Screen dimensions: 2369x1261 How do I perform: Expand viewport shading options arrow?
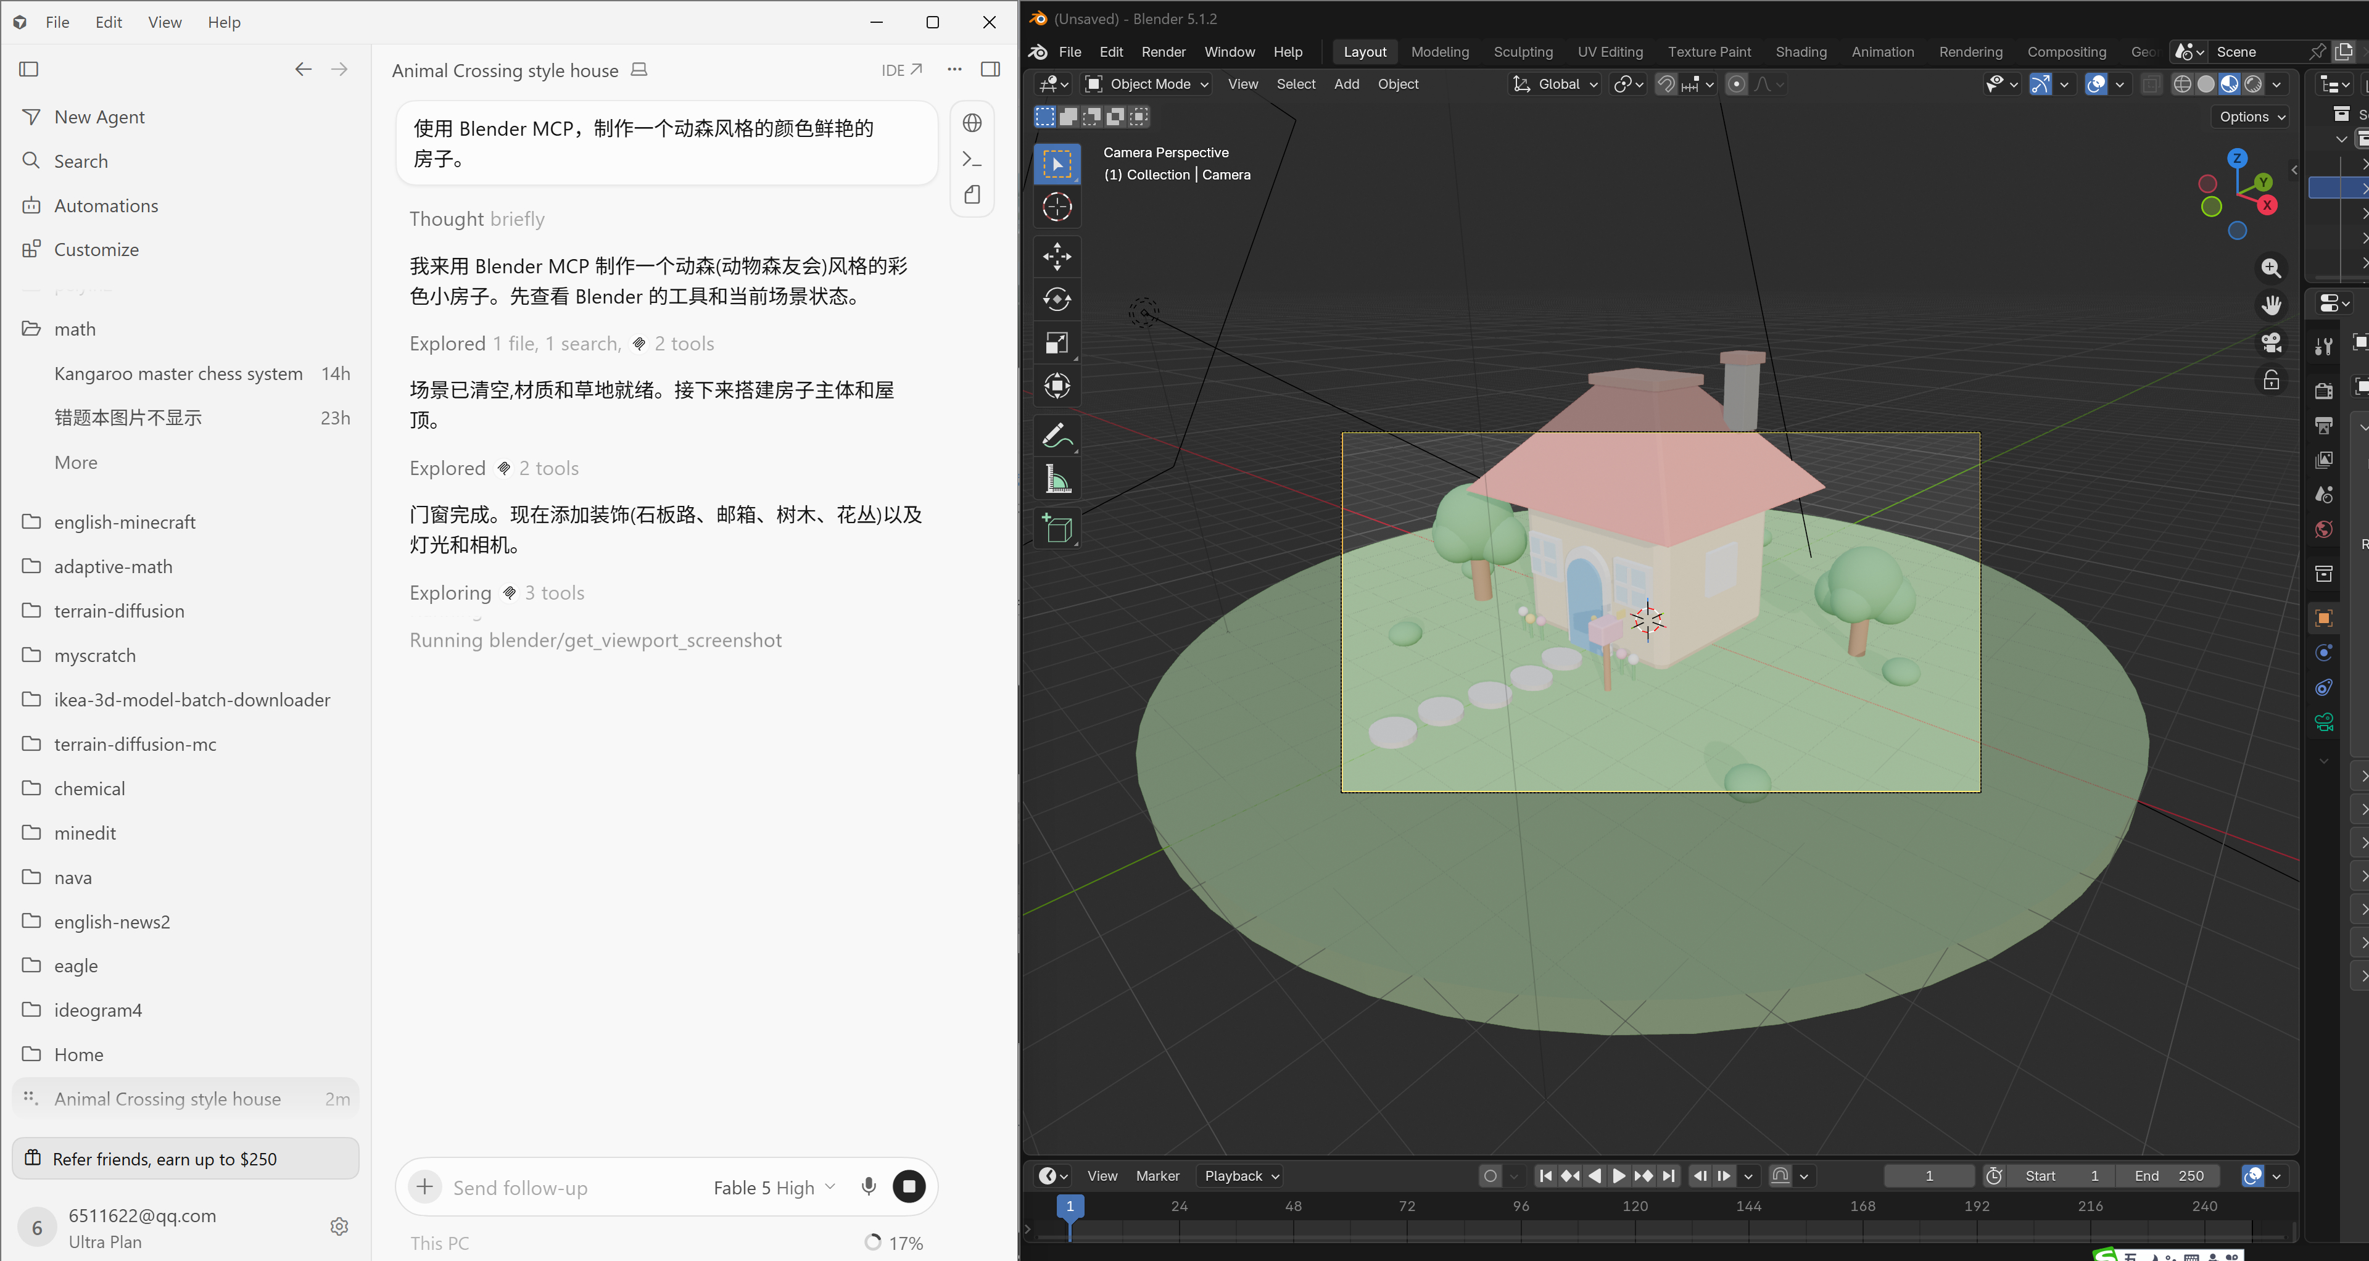(x=2277, y=84)
